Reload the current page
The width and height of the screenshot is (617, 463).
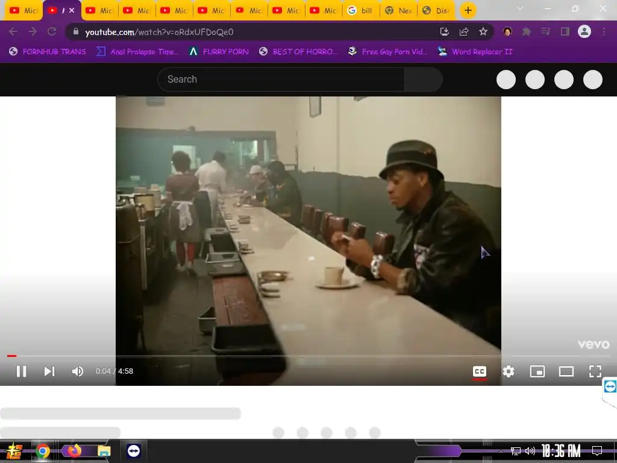[52, 31]
